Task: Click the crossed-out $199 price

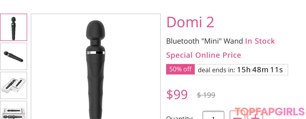Action: [206, 95]
